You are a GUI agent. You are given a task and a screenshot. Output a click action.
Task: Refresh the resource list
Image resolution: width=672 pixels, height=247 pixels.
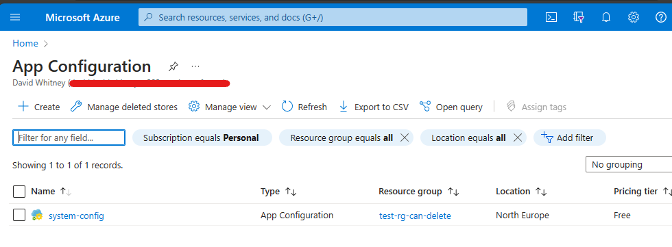[304, 107]
